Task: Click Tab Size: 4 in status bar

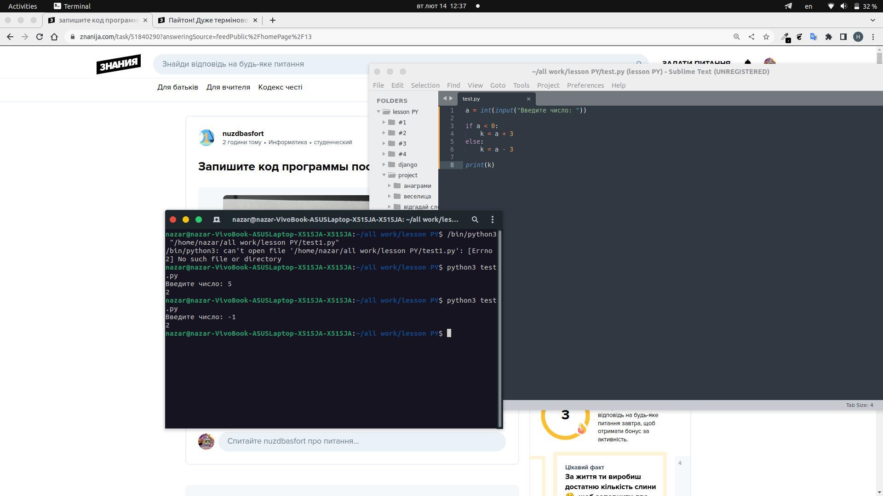Action: (859, 405)
